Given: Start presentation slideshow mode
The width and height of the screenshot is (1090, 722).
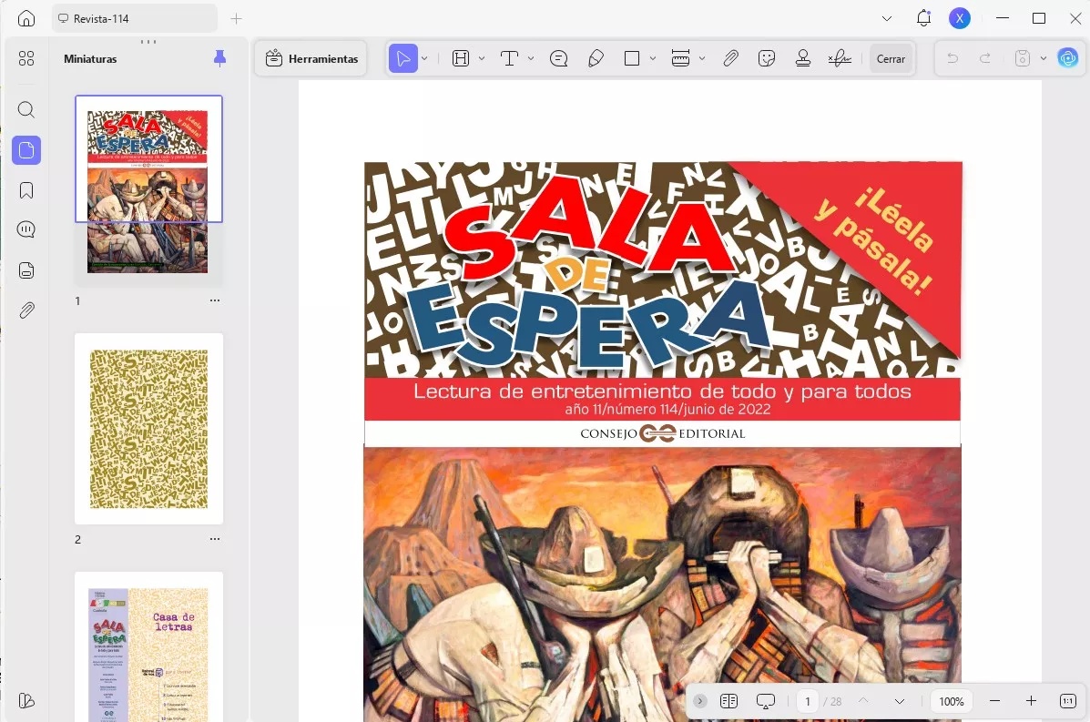Looking at the screenshot, I should click(x=765, y=701).
